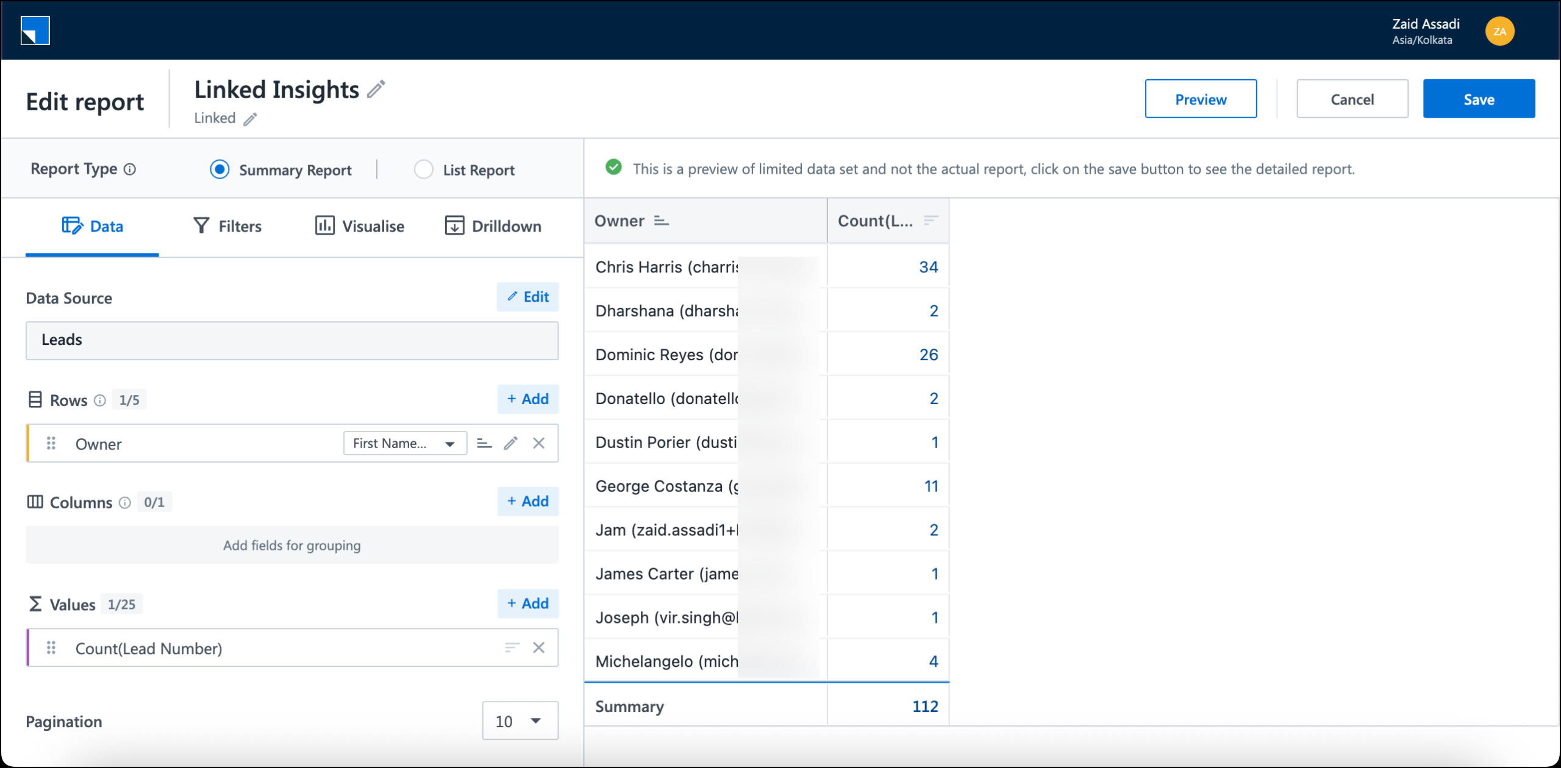Edit the "Linked" folder name pencil icon

(250, 119)
